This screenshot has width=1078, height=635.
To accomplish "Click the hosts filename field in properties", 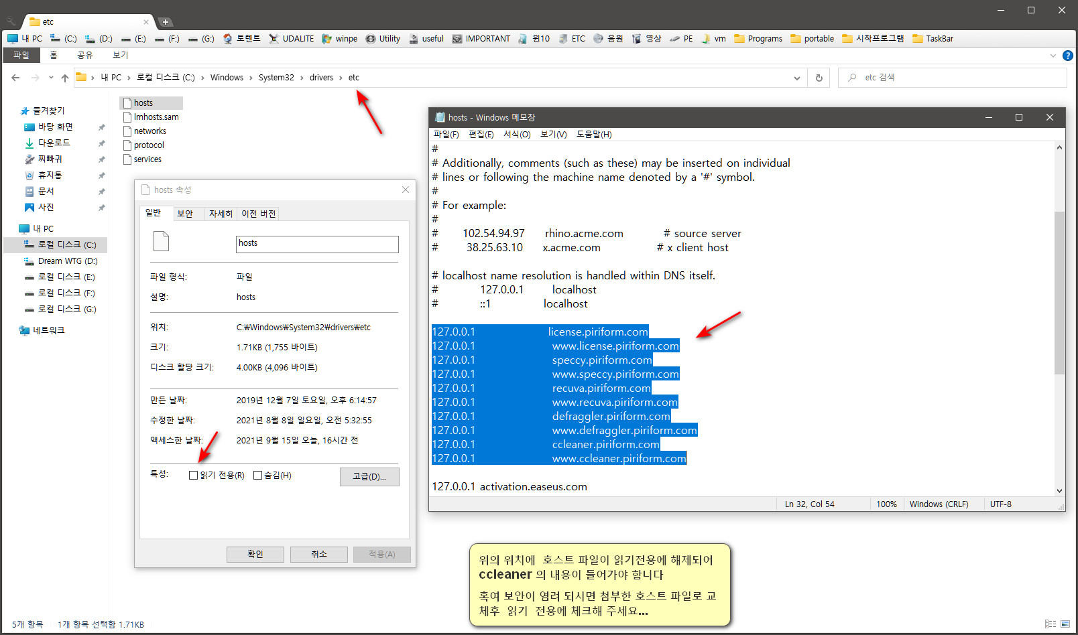I will point(317,244).
